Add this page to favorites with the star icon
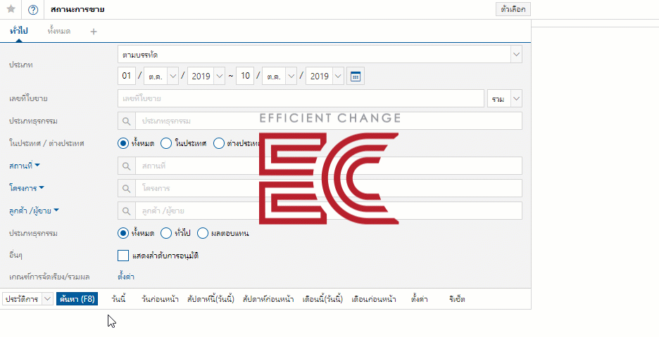The height and width of the screenshot is (337, 659). pos(11,9)
